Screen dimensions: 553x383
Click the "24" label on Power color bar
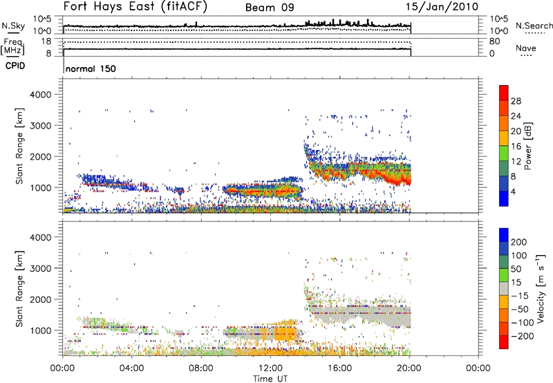pyautogui.click(x=516, y=116)
